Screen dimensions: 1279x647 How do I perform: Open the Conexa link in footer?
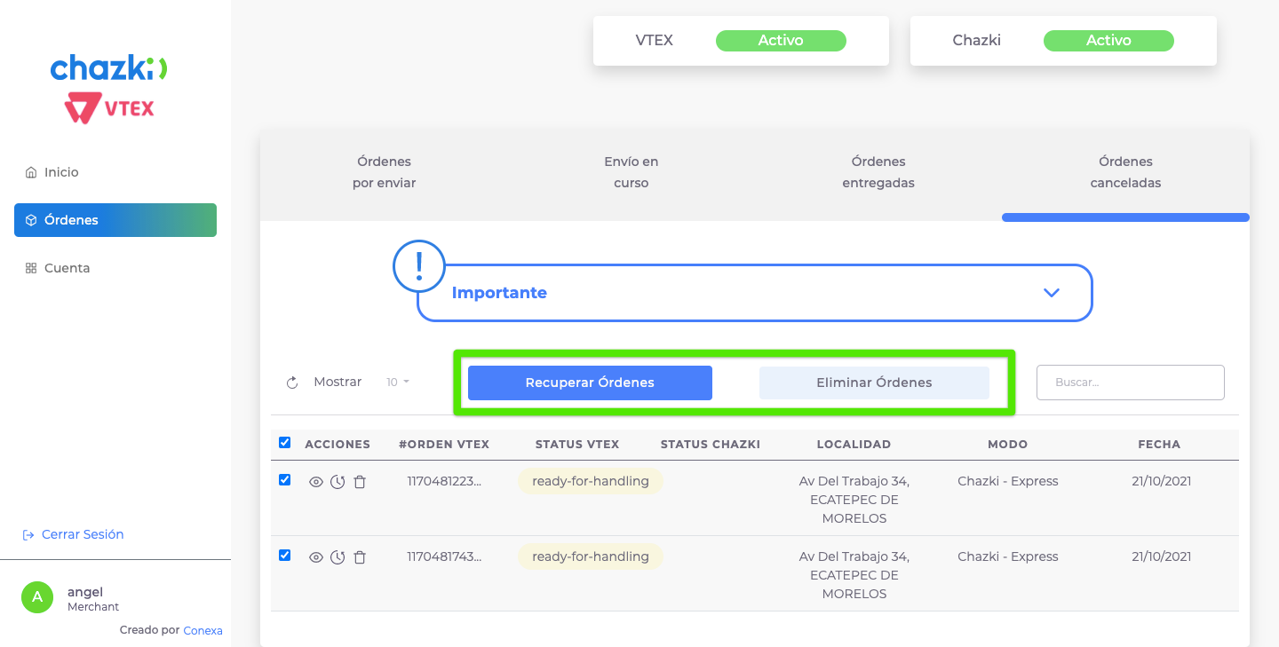(x=203, y=630)
